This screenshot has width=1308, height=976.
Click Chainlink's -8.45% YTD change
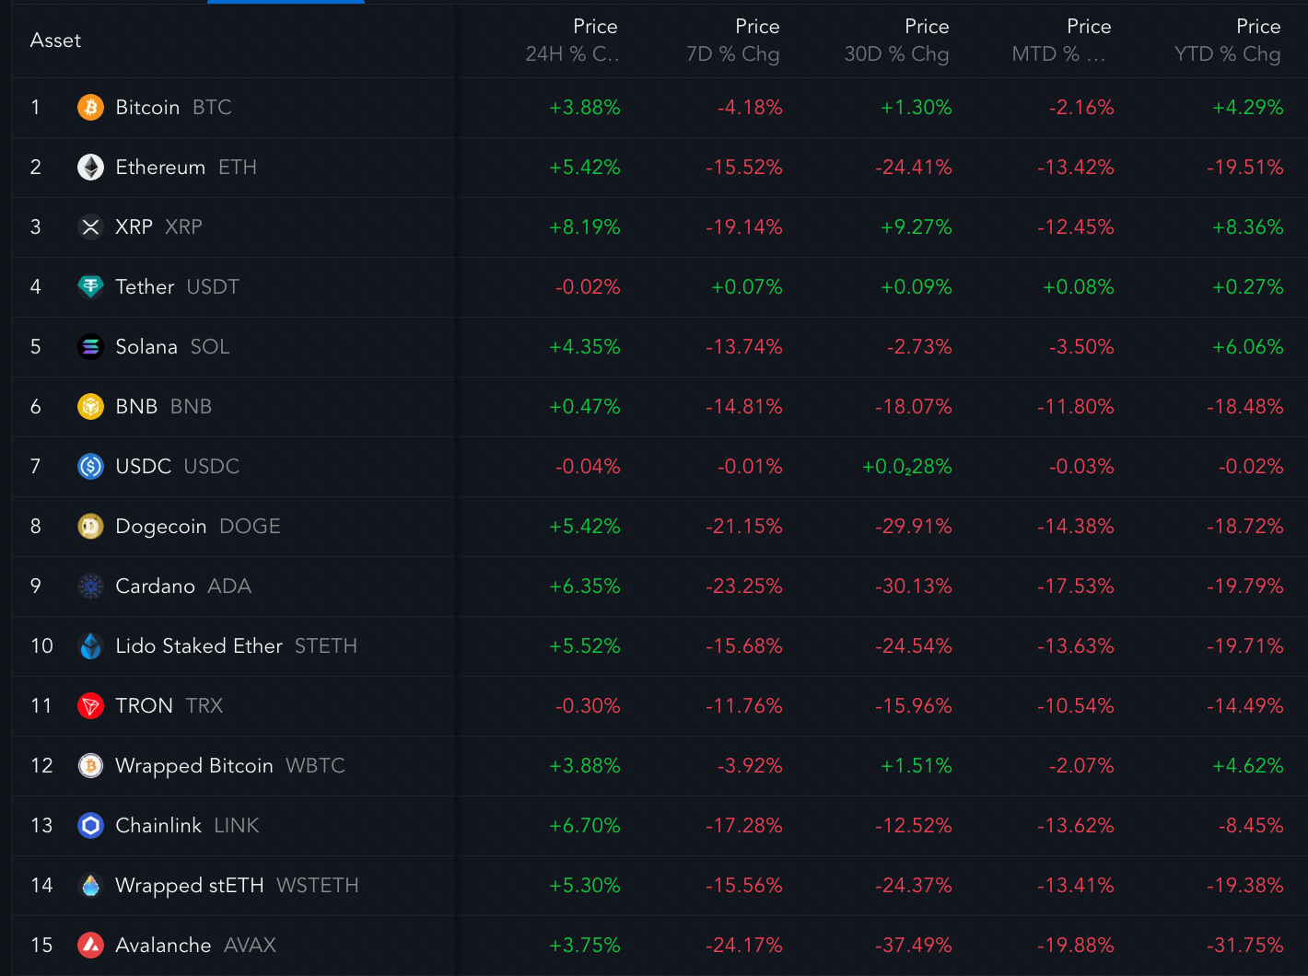click(1251, 826)
